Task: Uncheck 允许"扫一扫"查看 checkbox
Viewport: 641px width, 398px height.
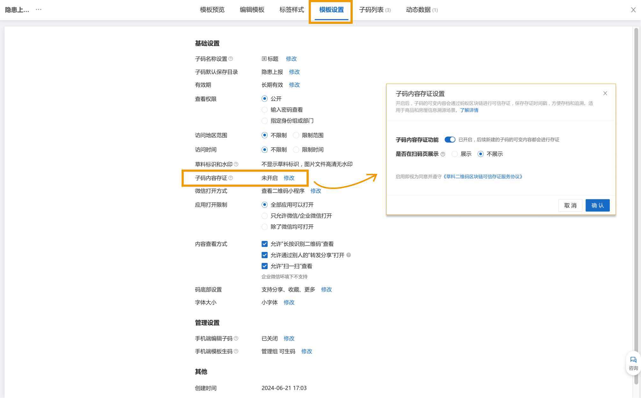Action: pos(264,266)
